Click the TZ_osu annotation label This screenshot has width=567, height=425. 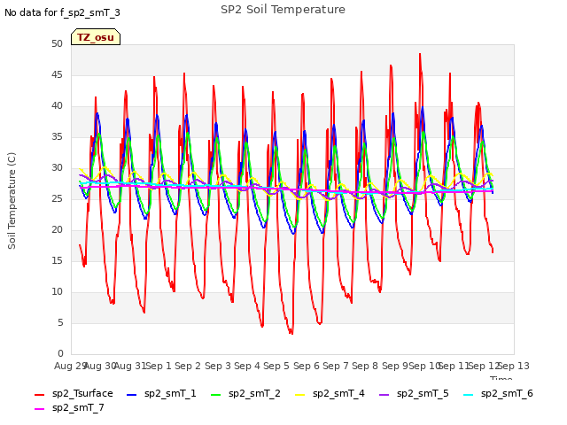click(96, 37)
